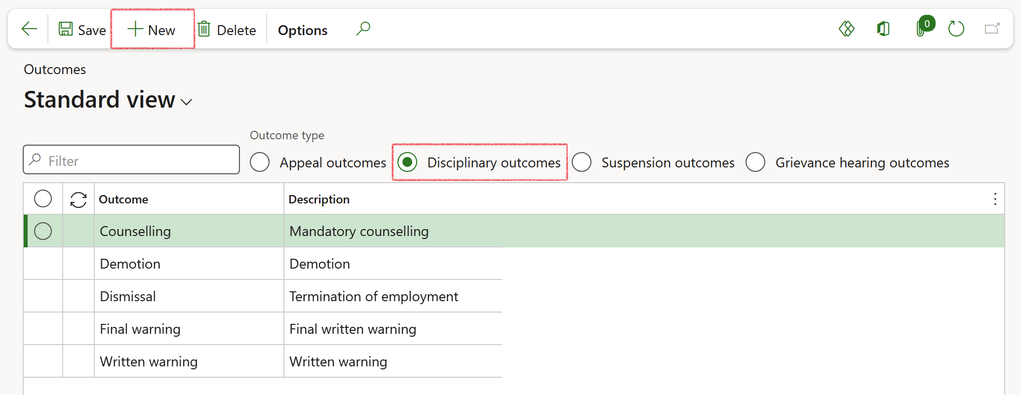
Task: Click the search magnifier icon in toolbar
Action: (x=363, y=29)
